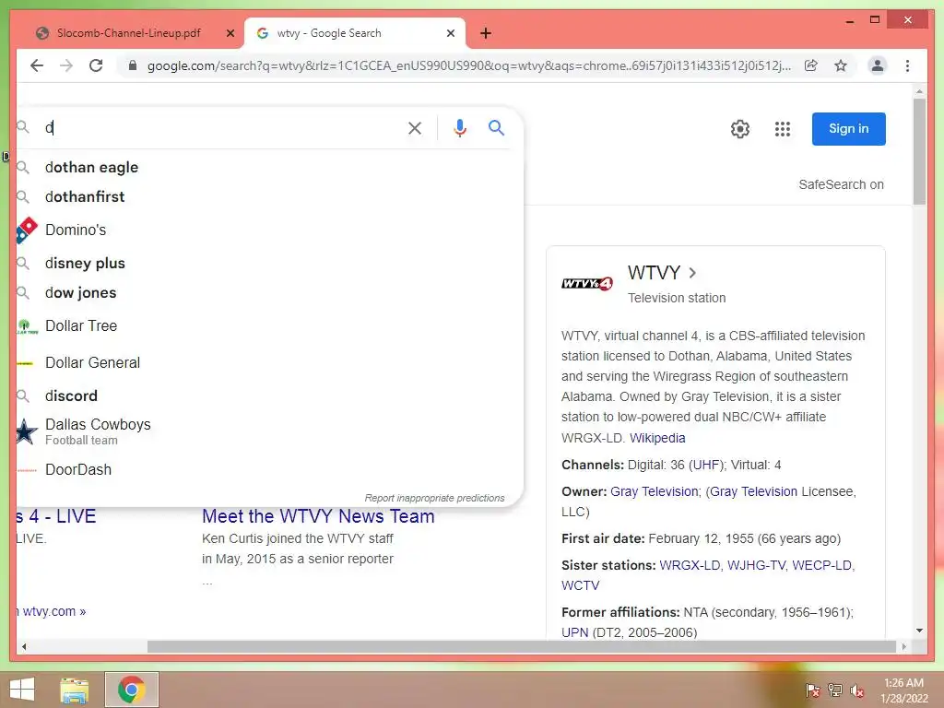Click the address bar URL
The image size is (944, 708).
pos(469,65)
